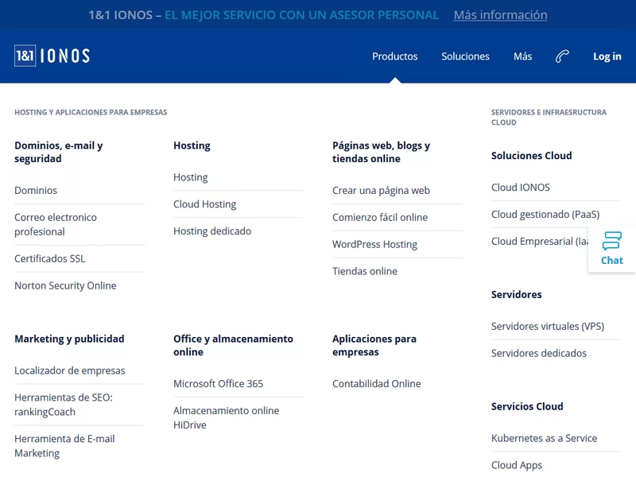The height and width of the screenshot is (477, 636).
Task: Open Correo electronico profesional
Action: [56, 224]
